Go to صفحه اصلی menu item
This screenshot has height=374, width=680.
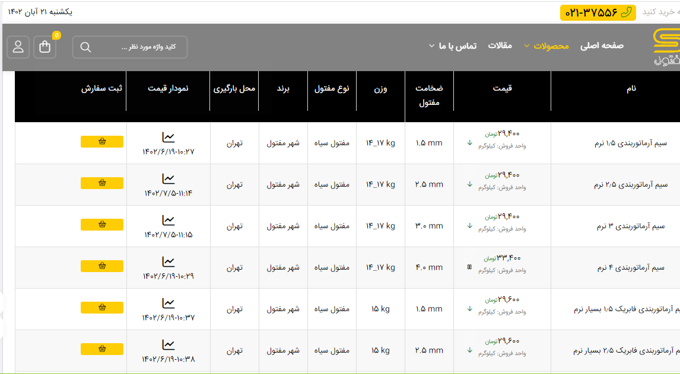pos(602,46)
